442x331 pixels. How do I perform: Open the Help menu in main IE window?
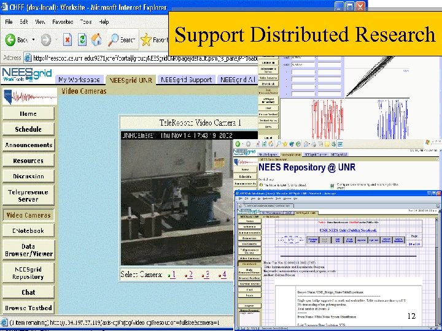click(104, 21)
